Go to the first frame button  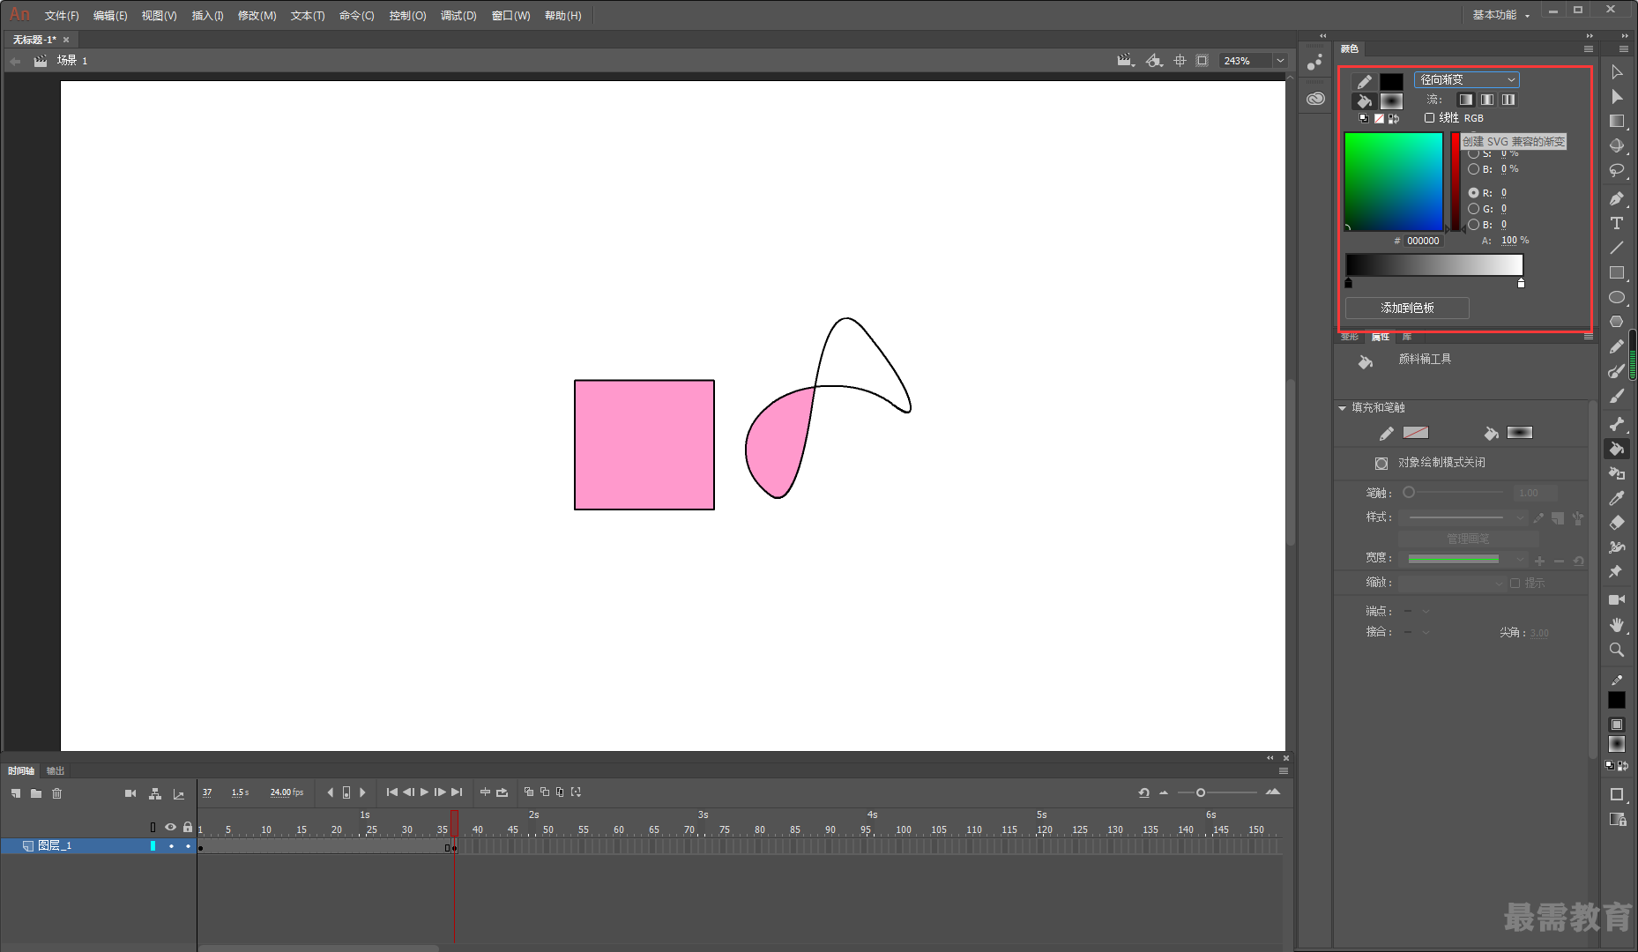392,792
